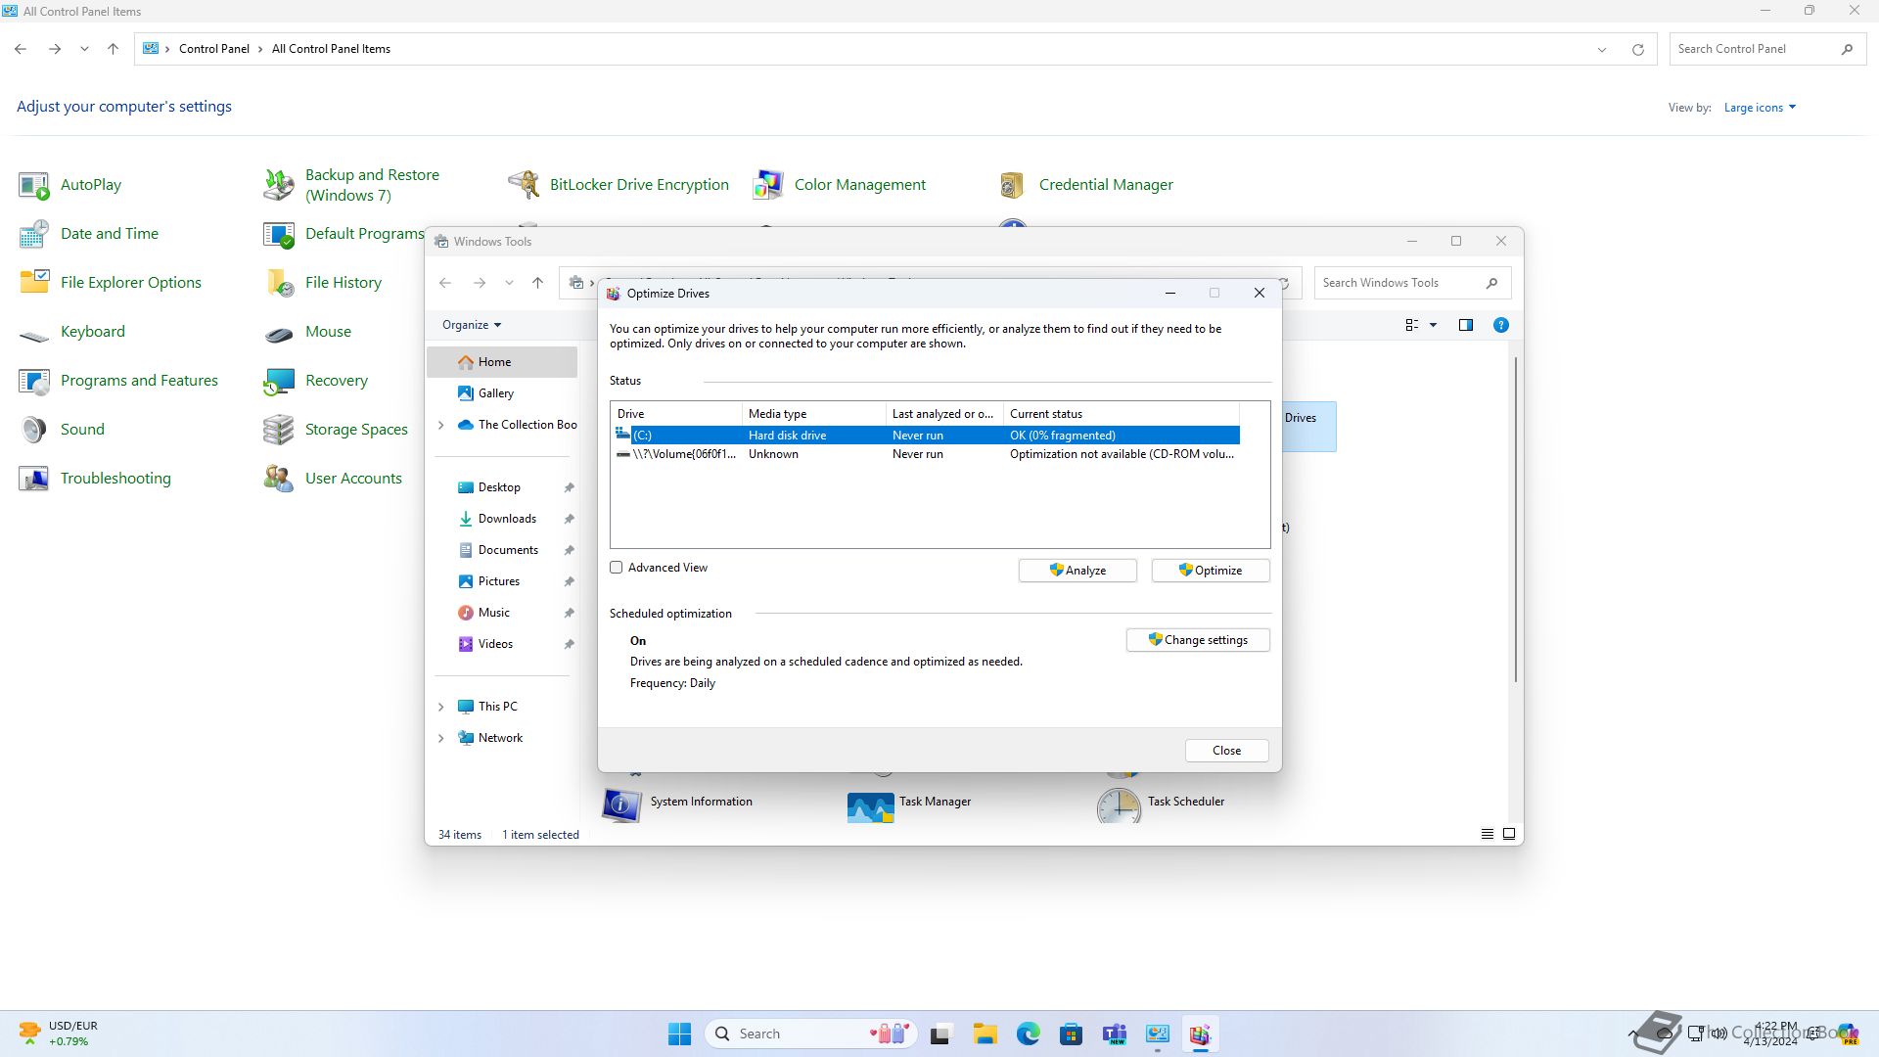The height and width of the screenshot is (1057, 1879).
Task: Open Sound settings
Action: coord(62,429)
